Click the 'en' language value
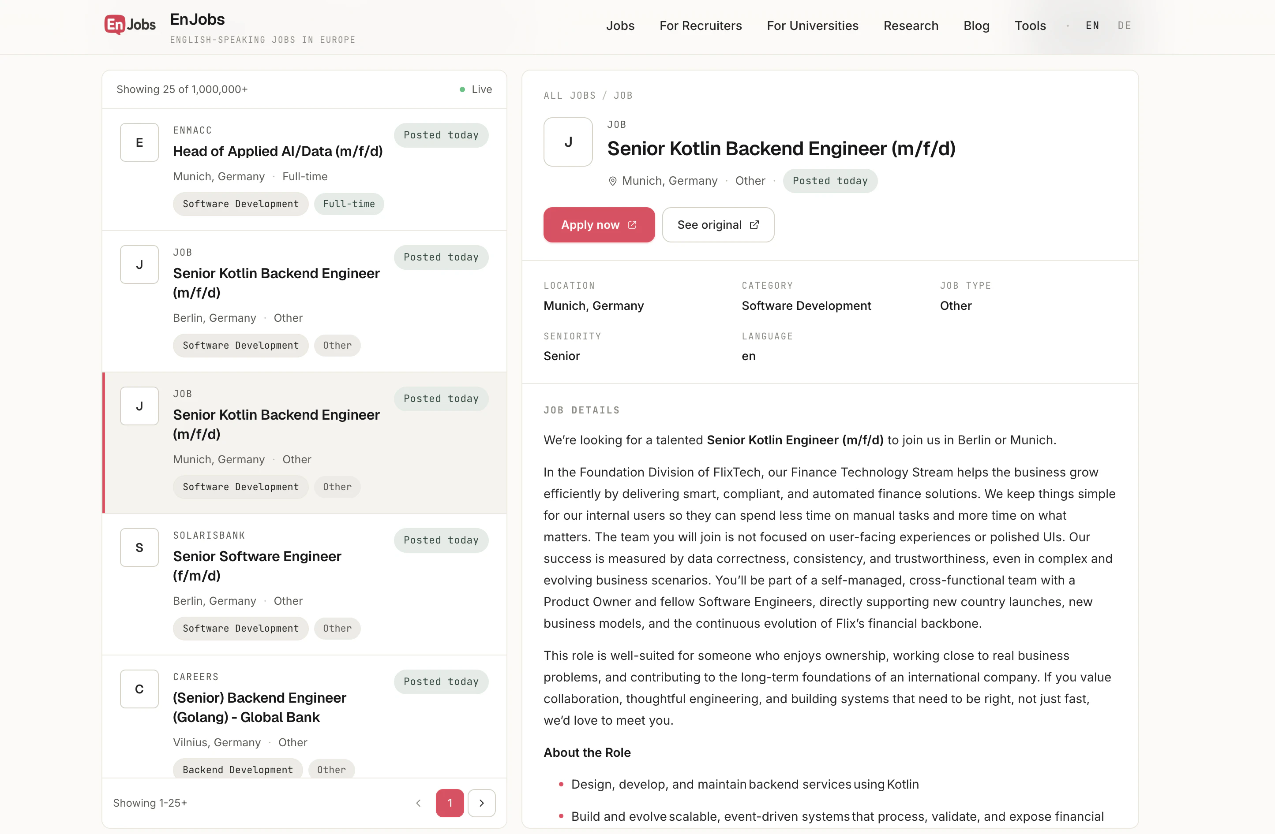Image resolution: width=1275 pixels, height=834 pixels. 748,356
